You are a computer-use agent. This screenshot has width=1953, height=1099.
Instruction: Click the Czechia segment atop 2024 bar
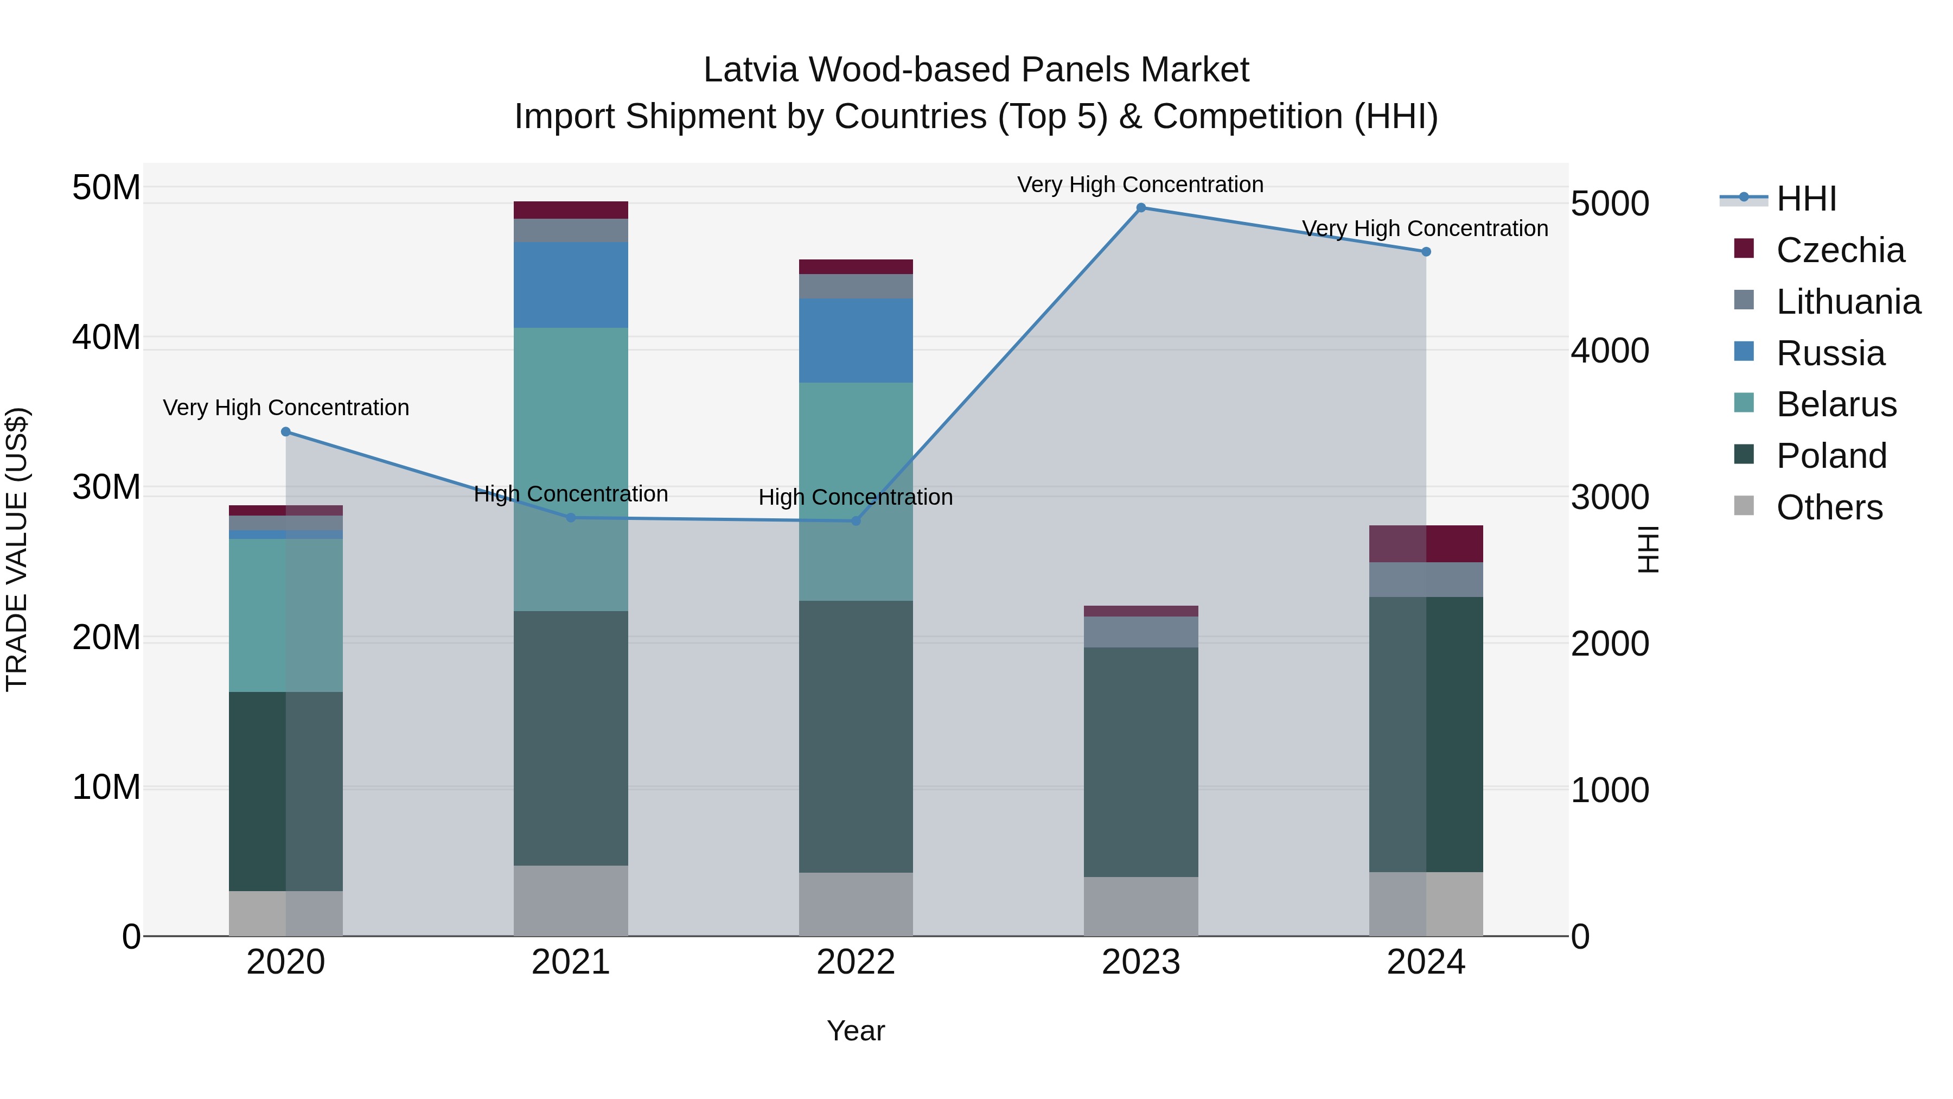pos(1426,544)
